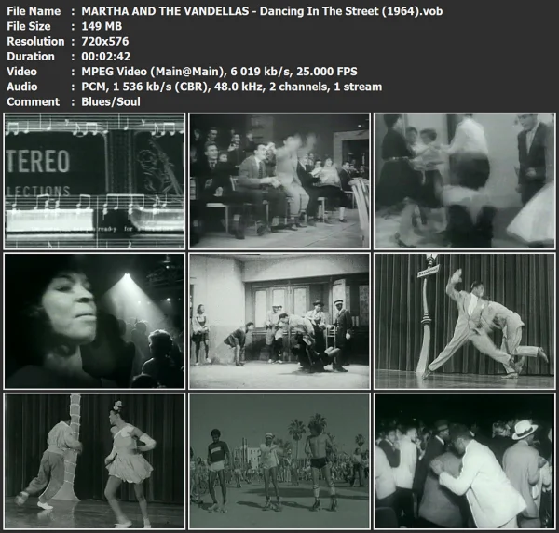Select thumbnail of seated audience clapping on chairs
Screen dimensions: 559x533
pos(279,180)
